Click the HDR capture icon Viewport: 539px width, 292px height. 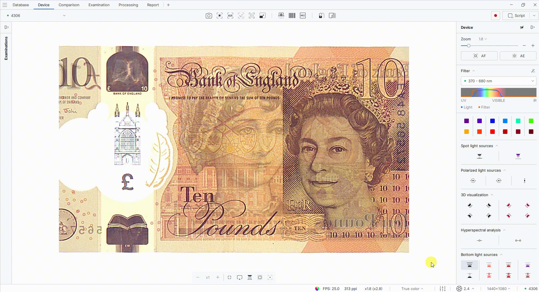[230, 16]
